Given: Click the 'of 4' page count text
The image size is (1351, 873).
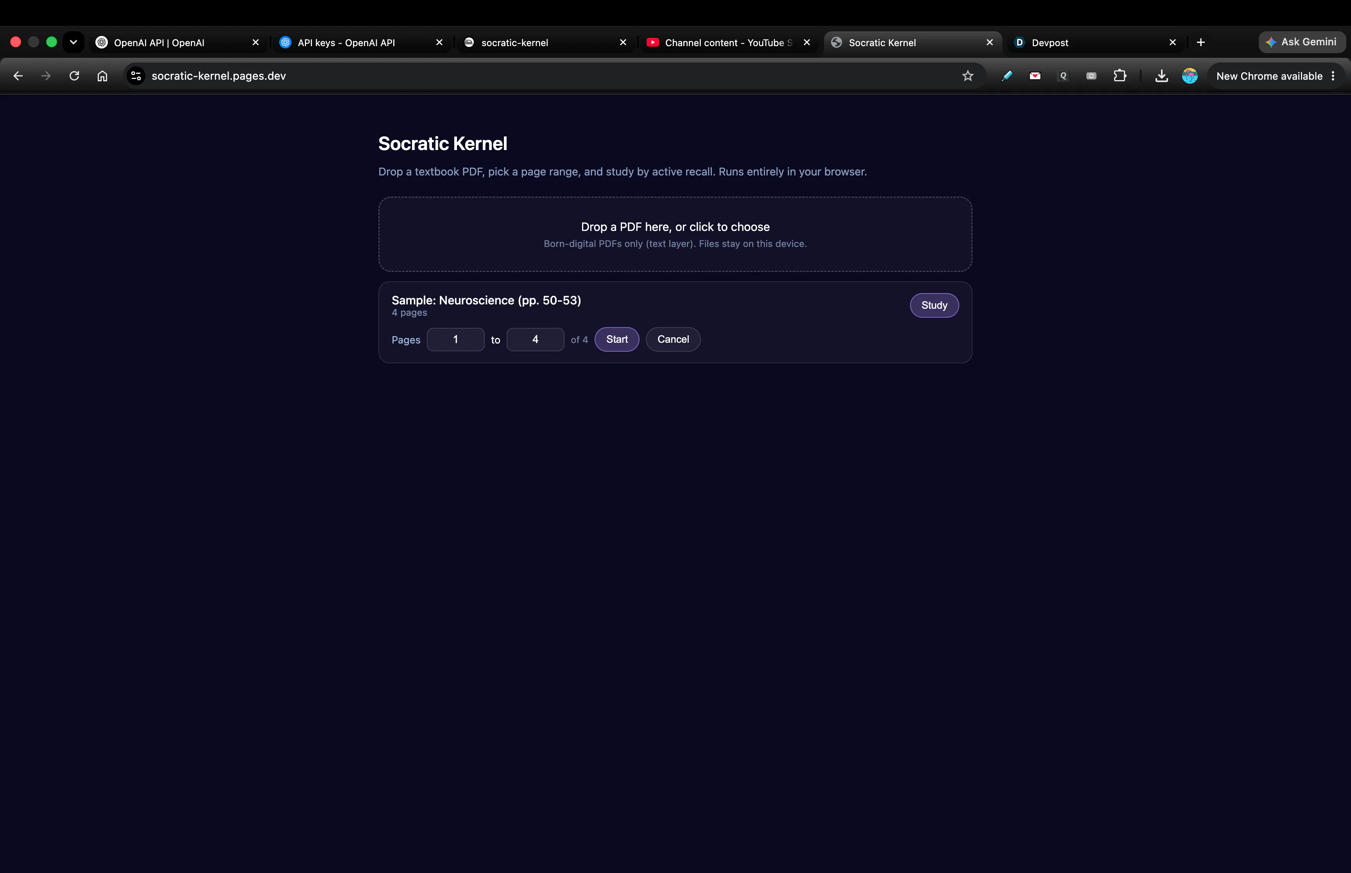Looking at the screenshot, I should click(579, 340).
